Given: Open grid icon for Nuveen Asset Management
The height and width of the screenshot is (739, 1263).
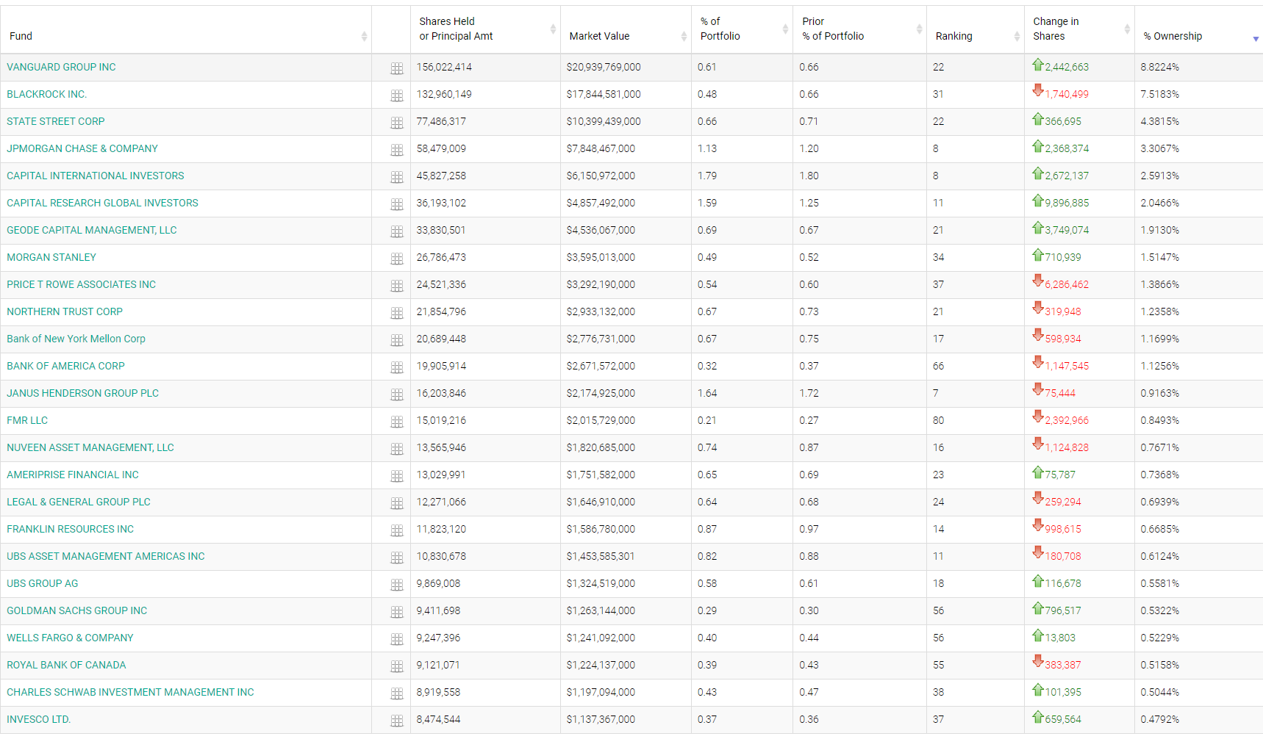Looking at the screenshot, I should [397, 449].
